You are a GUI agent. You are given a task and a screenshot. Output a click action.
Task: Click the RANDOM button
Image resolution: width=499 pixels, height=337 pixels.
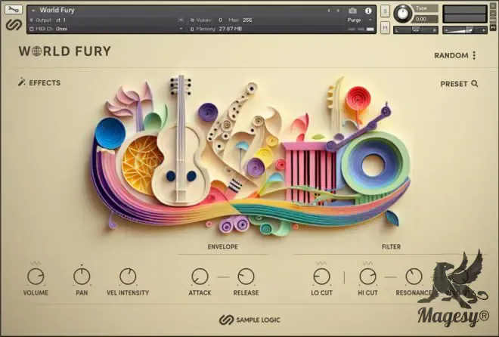[451, 55]
